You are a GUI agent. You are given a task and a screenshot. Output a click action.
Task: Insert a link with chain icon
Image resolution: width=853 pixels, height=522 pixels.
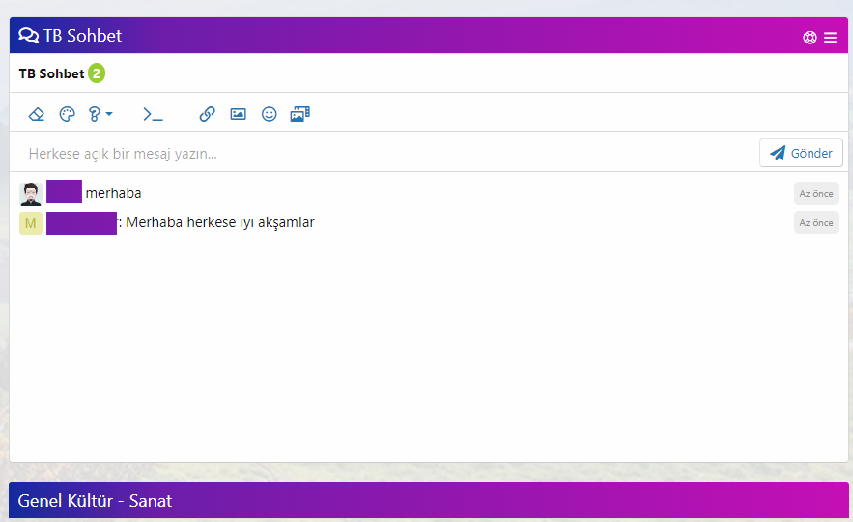point(208,114)
